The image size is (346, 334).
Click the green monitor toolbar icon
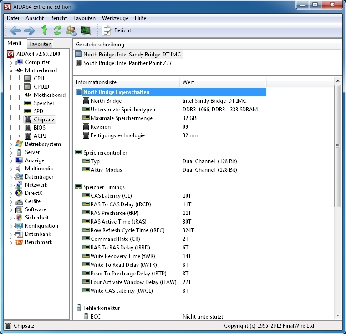click(x=85, y=30)
